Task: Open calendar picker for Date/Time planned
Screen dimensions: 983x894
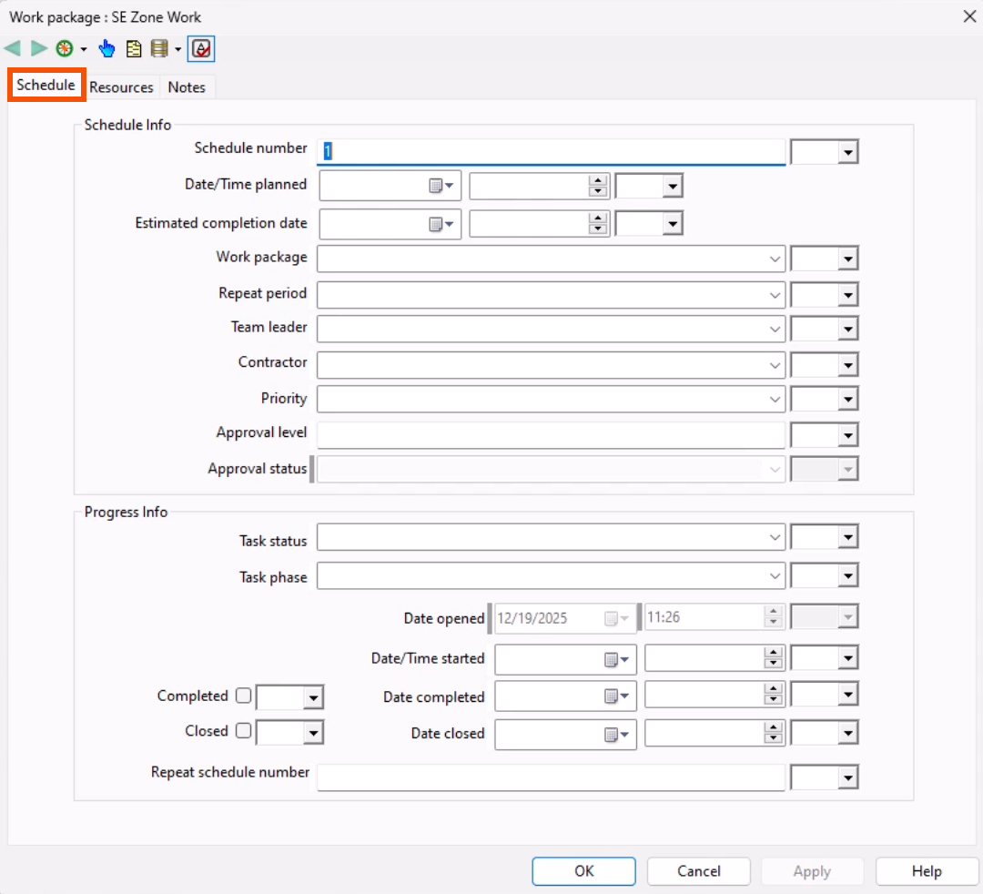Action: 441,186
